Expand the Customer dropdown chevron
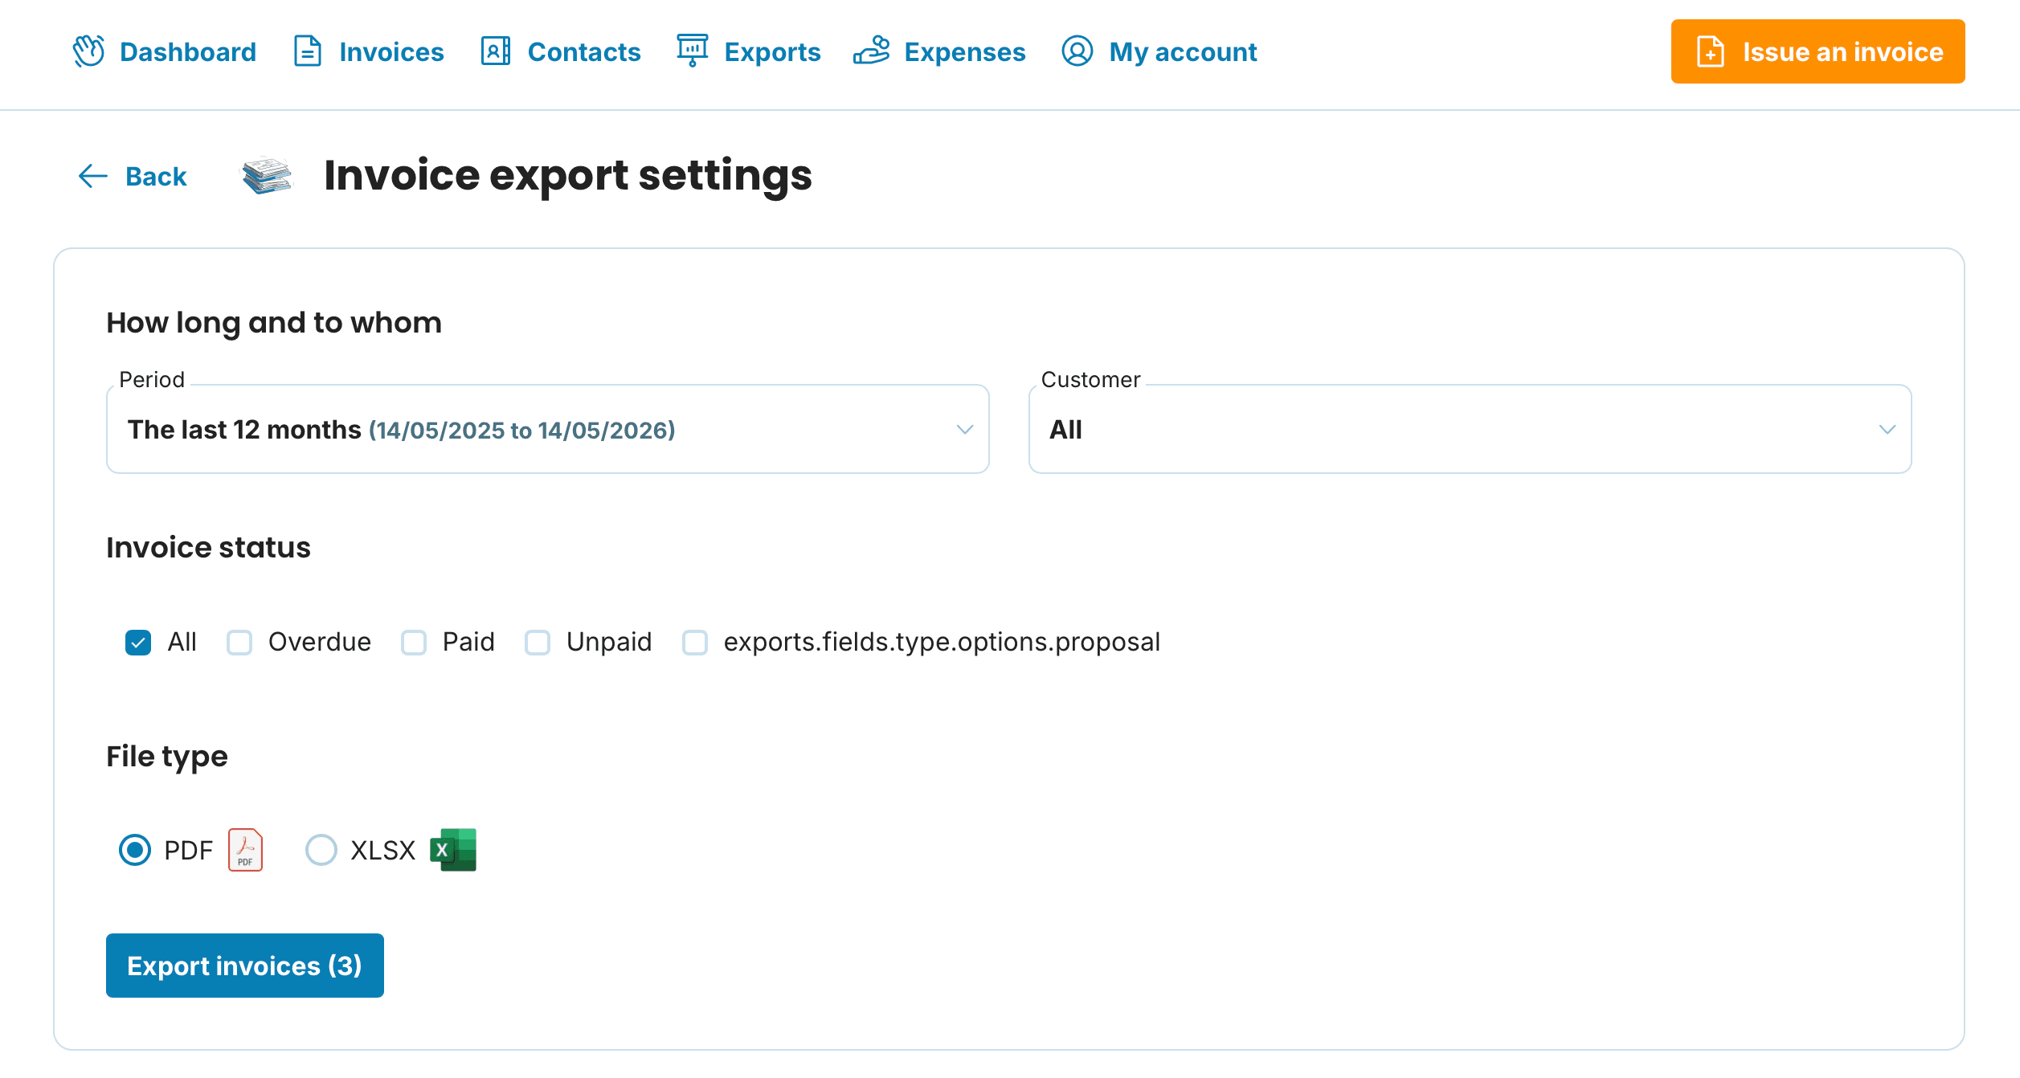Screen dimensions: 2020x1078 (1887, 430)
